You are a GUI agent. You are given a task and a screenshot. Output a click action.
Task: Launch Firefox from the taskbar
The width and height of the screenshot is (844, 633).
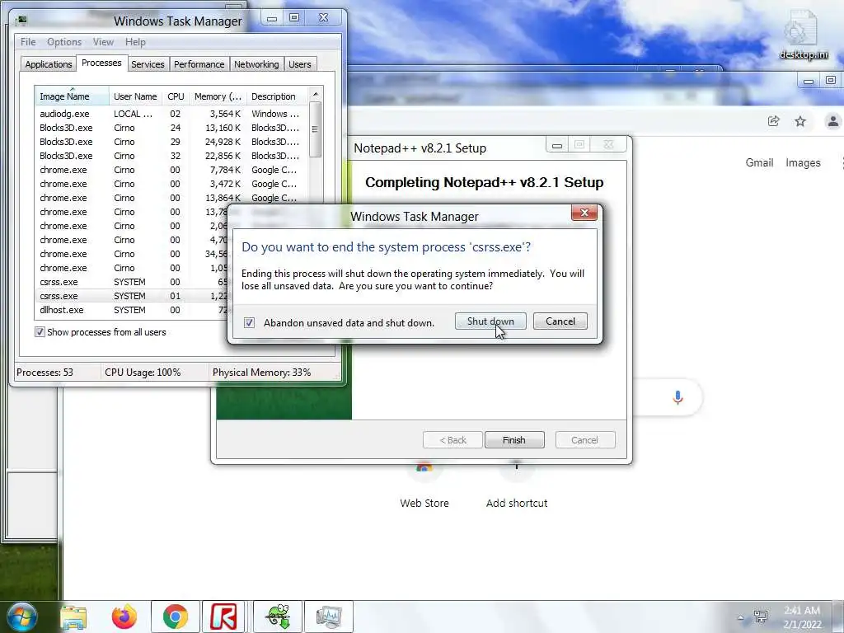tap(124, 617)
